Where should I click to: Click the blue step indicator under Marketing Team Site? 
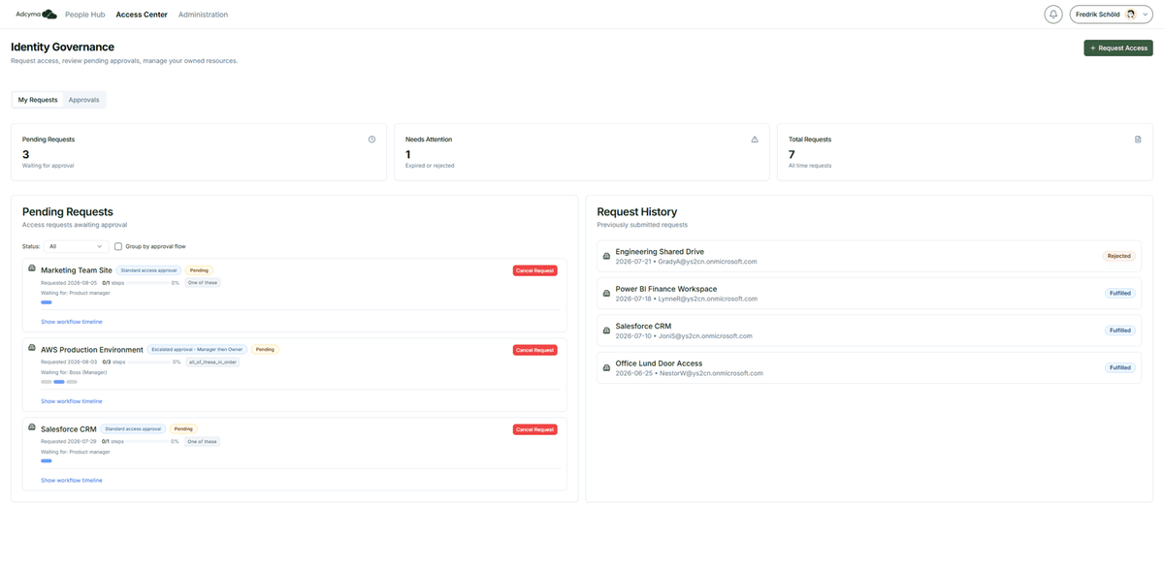47,302
